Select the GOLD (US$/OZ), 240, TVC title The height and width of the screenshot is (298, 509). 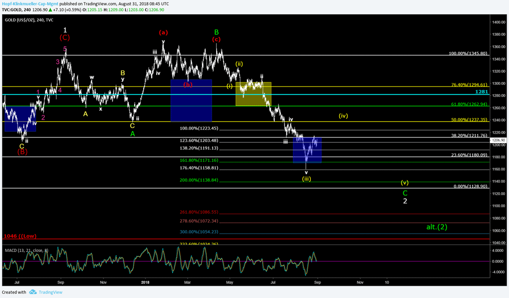(x=29, y=20)
